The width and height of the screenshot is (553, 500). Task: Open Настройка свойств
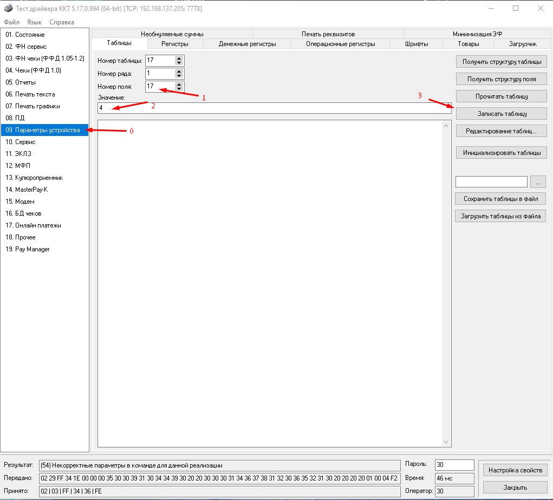point(515,470)
